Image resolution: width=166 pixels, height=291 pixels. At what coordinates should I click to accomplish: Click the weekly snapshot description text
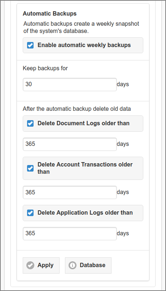click(x=81, y=27)
